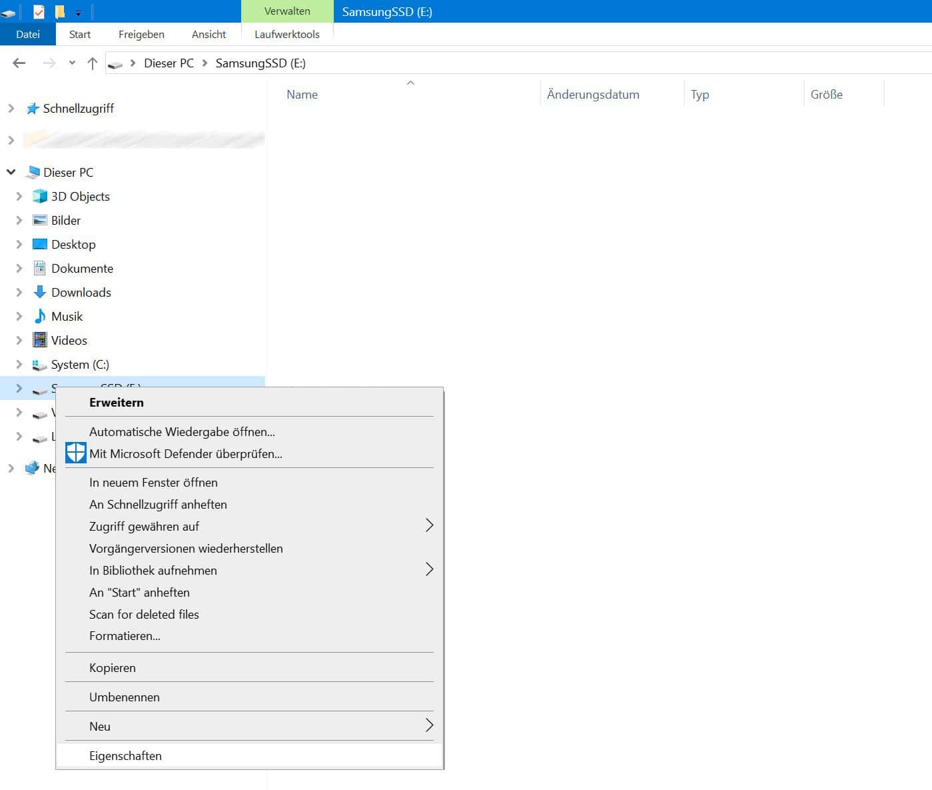Screen dimensions: 932x790
Task: Expand the Bilder node
Action: click(x=19, y=220)
